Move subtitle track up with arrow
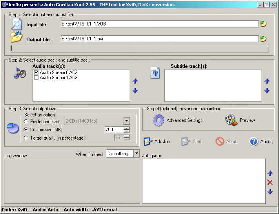Image resolution: width=279 pixels, height=214 pixels. pos(267,81)
